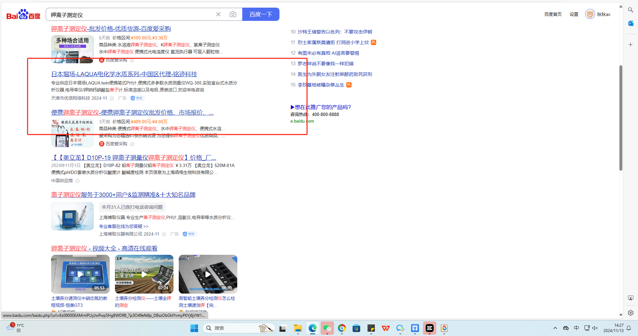The width and height of the screenshot is (638, 336).
Task: Click 保障 badge beside 天津市优信网络科技
Action: pos(137,98)
